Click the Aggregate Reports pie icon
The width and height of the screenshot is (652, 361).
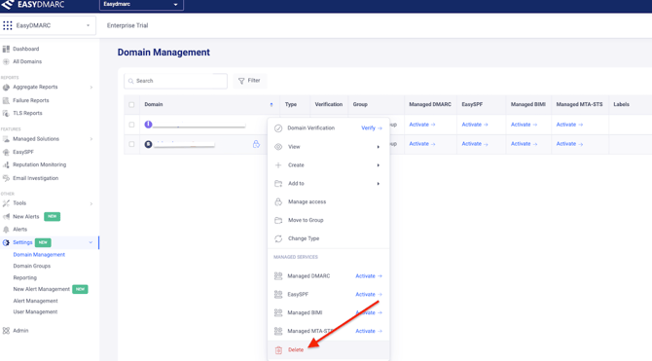[6, 88]
